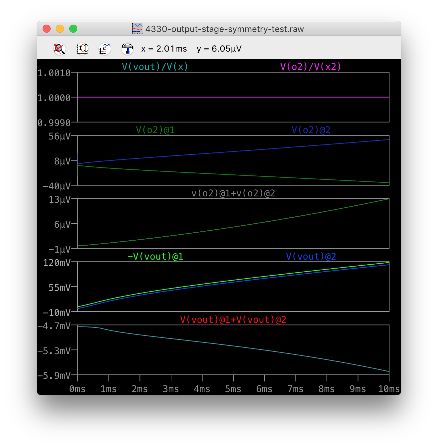This screenshot has width=438, height=448.
Task: Select the v(o2)@1+v(o2)@2 trace label
Action: click(x=233, y=193)
